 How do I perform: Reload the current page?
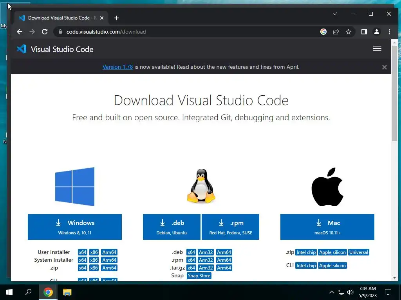click(x=45, y=32)
